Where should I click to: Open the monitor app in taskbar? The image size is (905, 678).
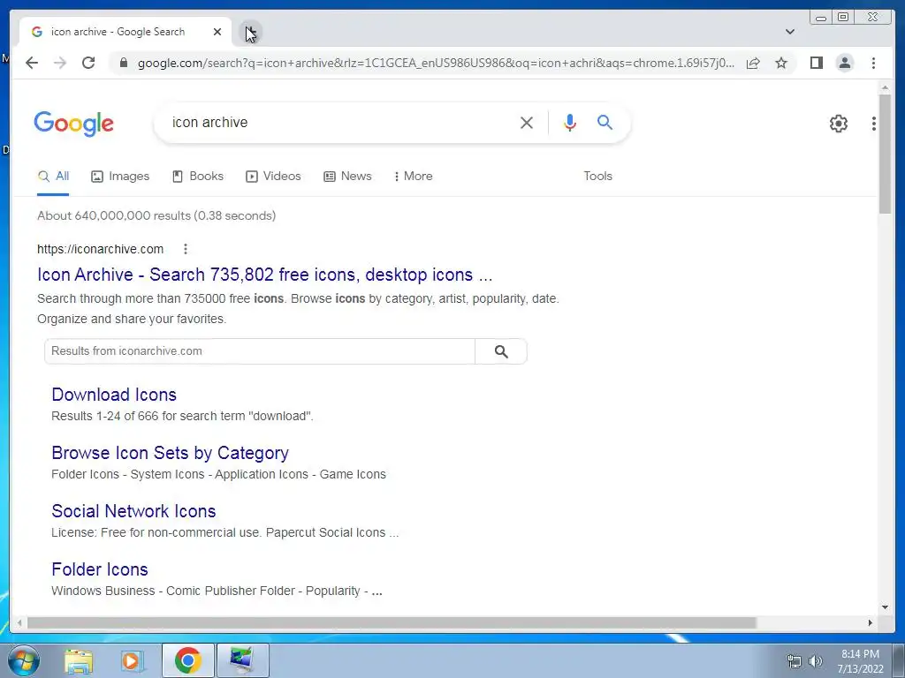[x=242, y=660]
